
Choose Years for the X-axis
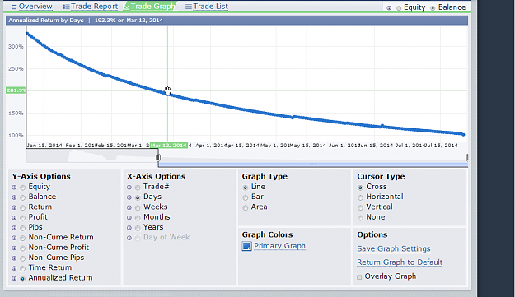coord(138,228)
